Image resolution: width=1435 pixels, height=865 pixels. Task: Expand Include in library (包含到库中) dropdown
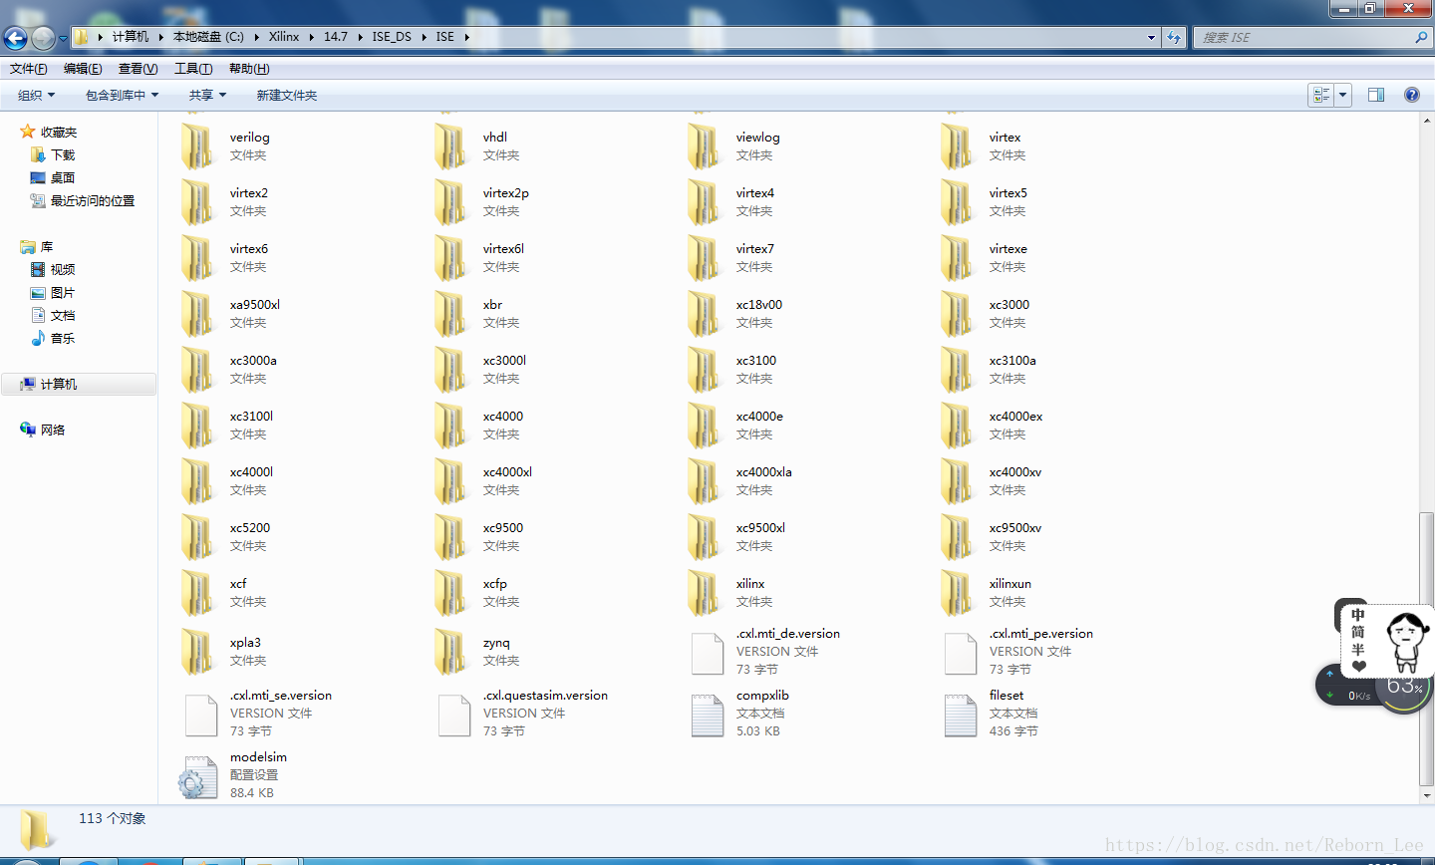coord(122,95)
